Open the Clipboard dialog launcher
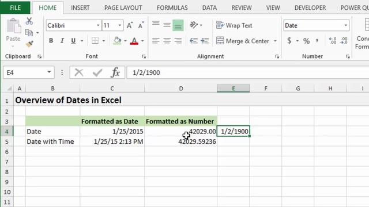The width and height of the screenshot is (369, 207). (40, 56)
